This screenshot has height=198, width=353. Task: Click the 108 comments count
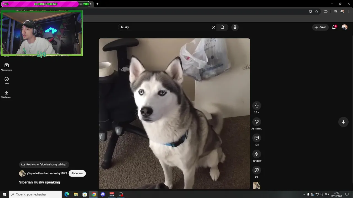tap(256, 145)
